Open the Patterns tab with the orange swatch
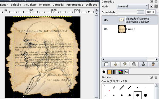 pos(109,72)
